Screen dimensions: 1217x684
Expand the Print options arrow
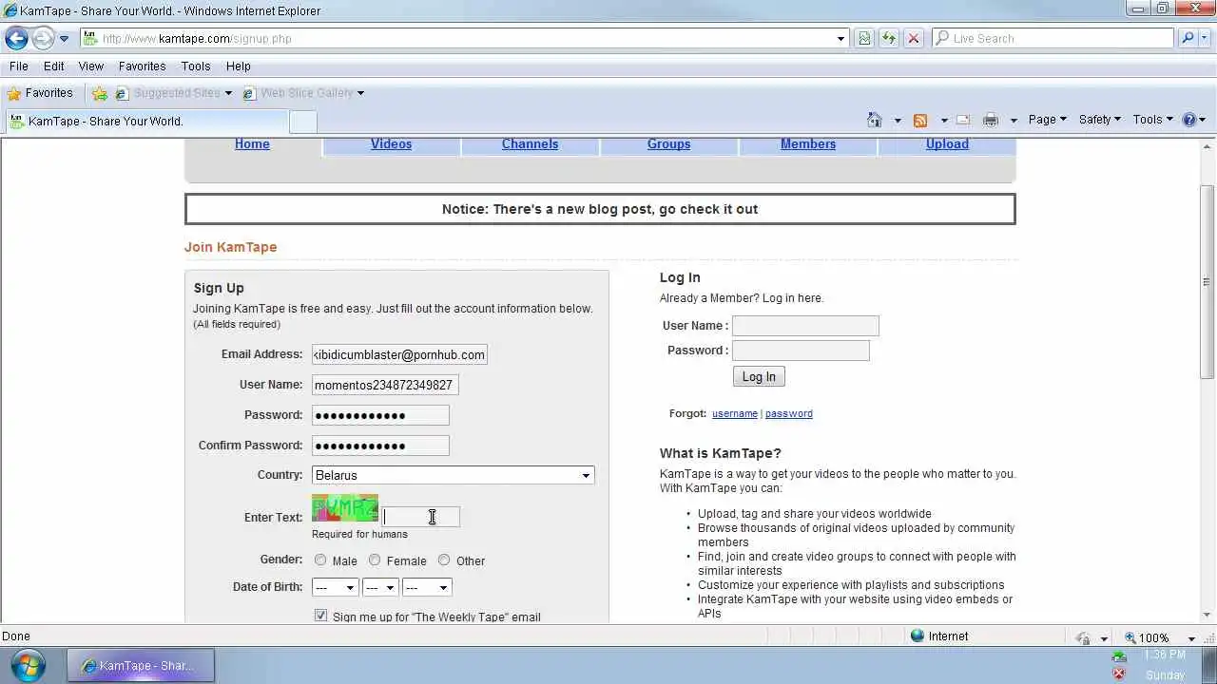1014,121
